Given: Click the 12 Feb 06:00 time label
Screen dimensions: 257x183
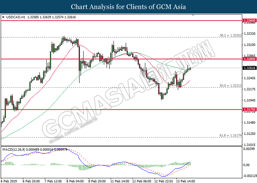Looking at the screenshot, I should (142, 181).
